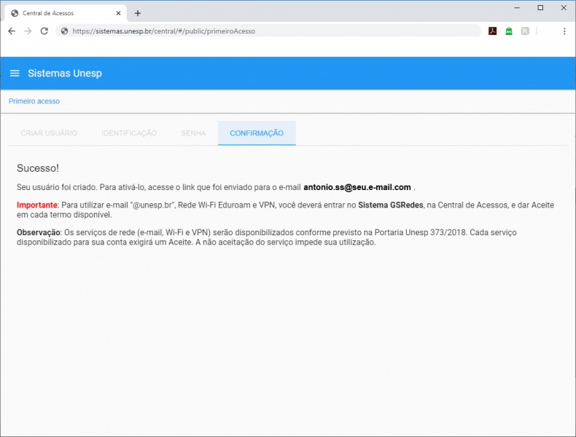This screenshot has width=576, height=437.
Task: Open Chrome's three-dot menu
Action: click(x=564, y=31)
